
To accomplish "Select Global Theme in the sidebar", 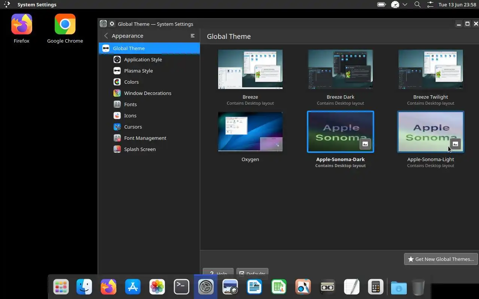I will (149, 48).
